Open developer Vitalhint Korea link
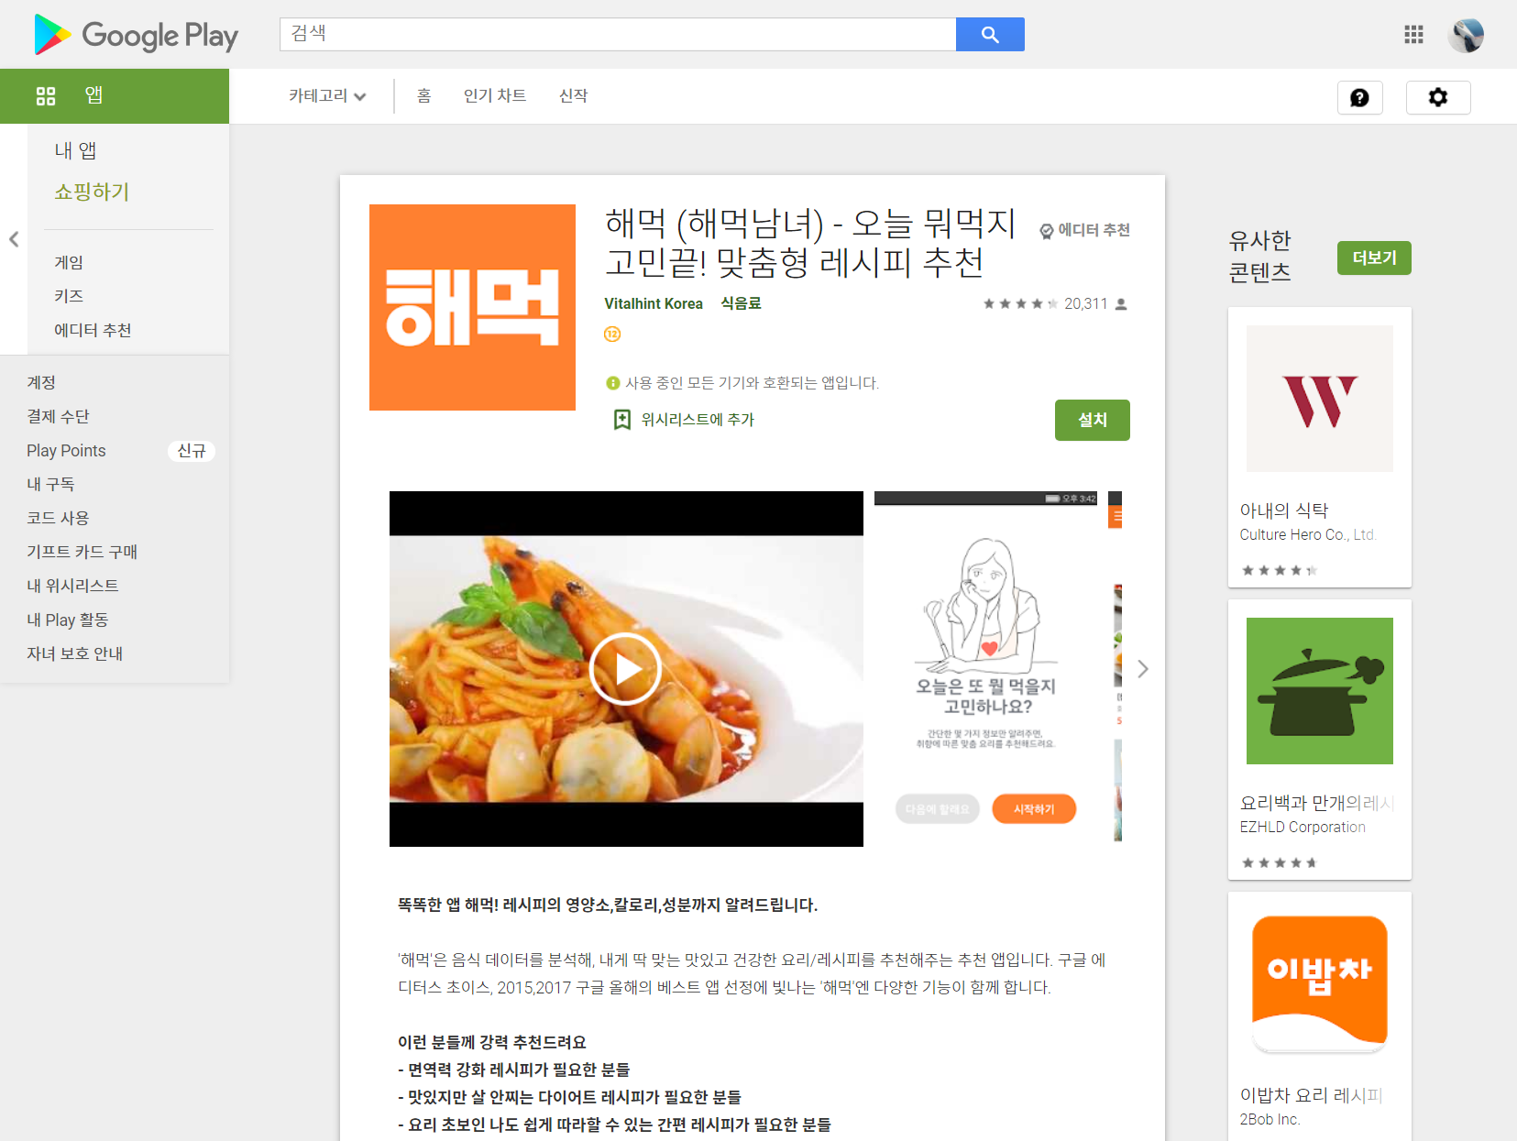The image size is (1517, 1141). (x=654, y=304)
